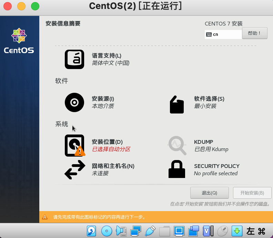Click VirtualBox network adapters status icon
Screen dimensions: 273x238
click(x=135, y=231)
